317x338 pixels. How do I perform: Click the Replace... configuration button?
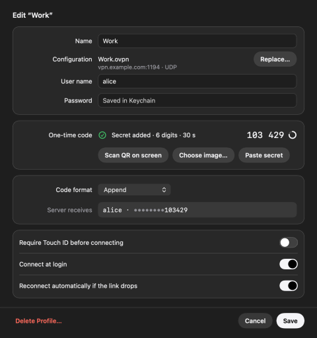[275, 59]
